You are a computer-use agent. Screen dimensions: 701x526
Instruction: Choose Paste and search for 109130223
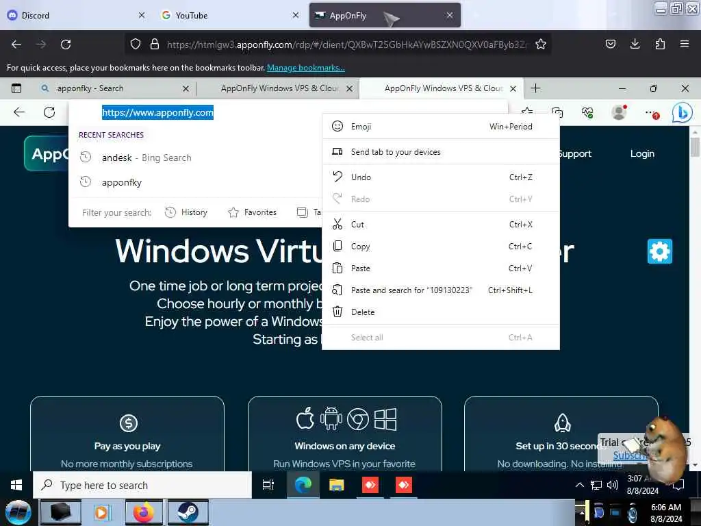[x=440, y=290]
